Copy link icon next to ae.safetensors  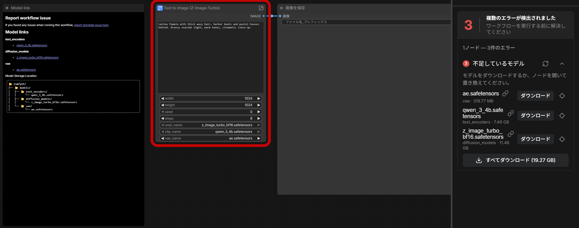pyautogui.click(x=506, y=93)
